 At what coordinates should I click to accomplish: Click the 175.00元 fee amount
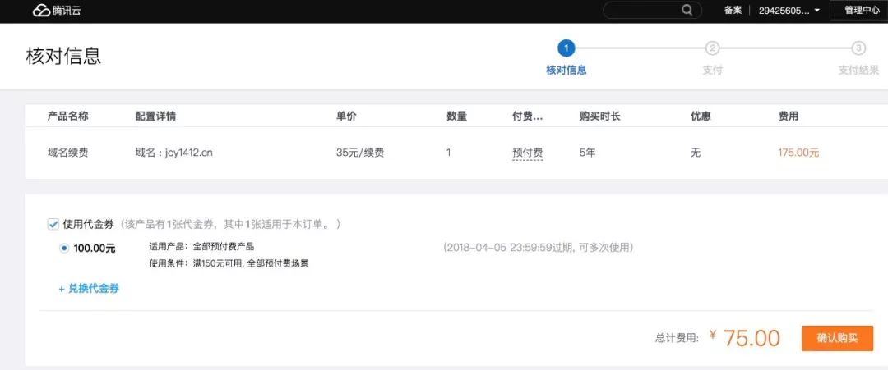pyautogui.click(x=798, y=153)
